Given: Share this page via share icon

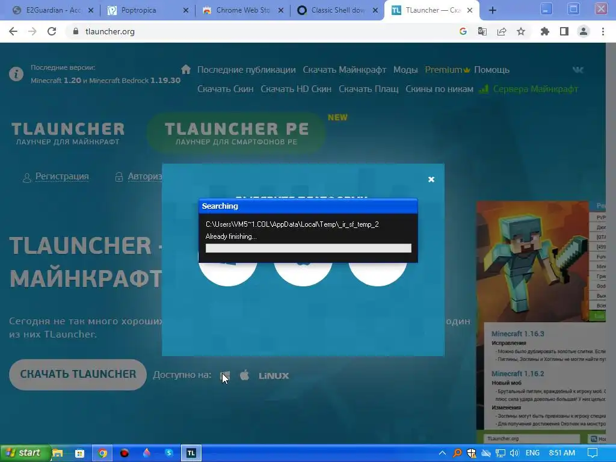Looking at the screenshot, I should click(502, 31).
